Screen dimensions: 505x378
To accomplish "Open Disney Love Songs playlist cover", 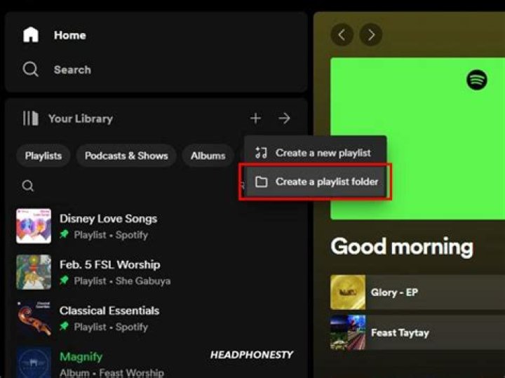I will coord(34,226).
